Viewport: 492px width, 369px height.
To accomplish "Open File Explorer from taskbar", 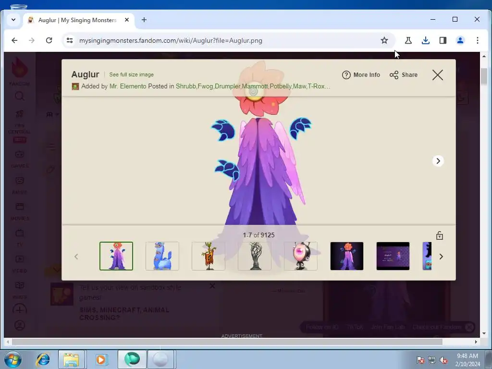I will coord(72,359).
